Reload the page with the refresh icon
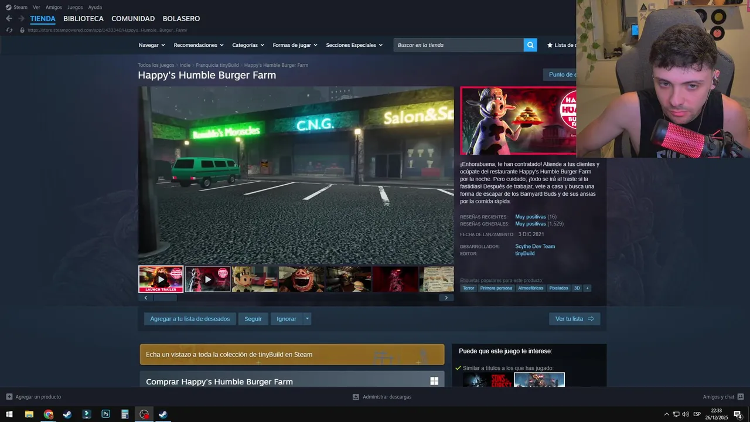Screen dimensions: 750x422 9,30
